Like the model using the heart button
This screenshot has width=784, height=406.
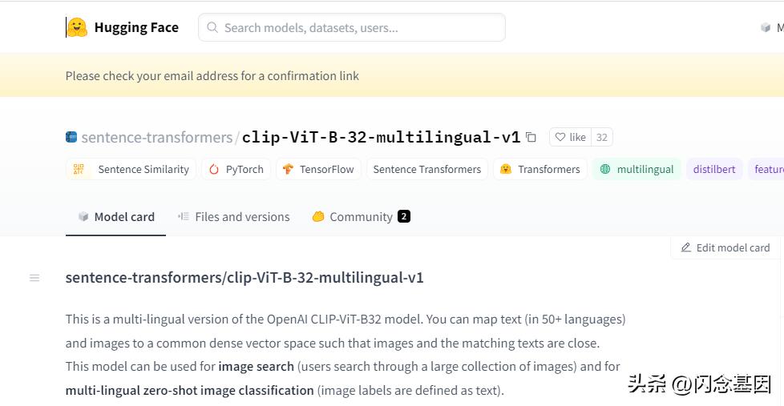point(571,137)
